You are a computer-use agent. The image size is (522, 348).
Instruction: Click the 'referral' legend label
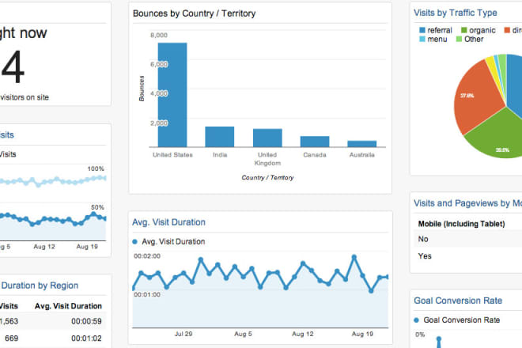pos(440,30)
